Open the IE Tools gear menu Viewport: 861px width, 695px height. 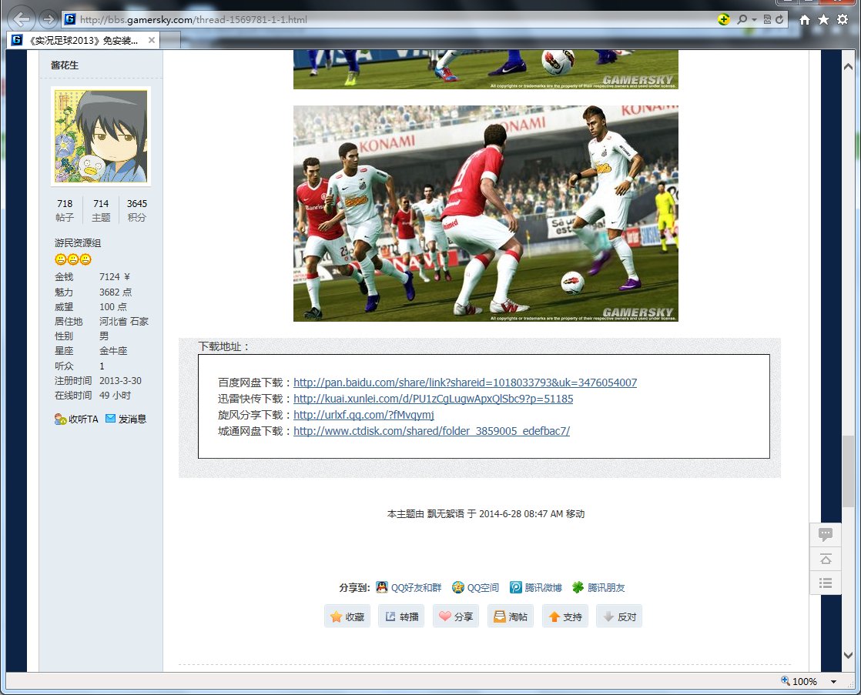842,20
